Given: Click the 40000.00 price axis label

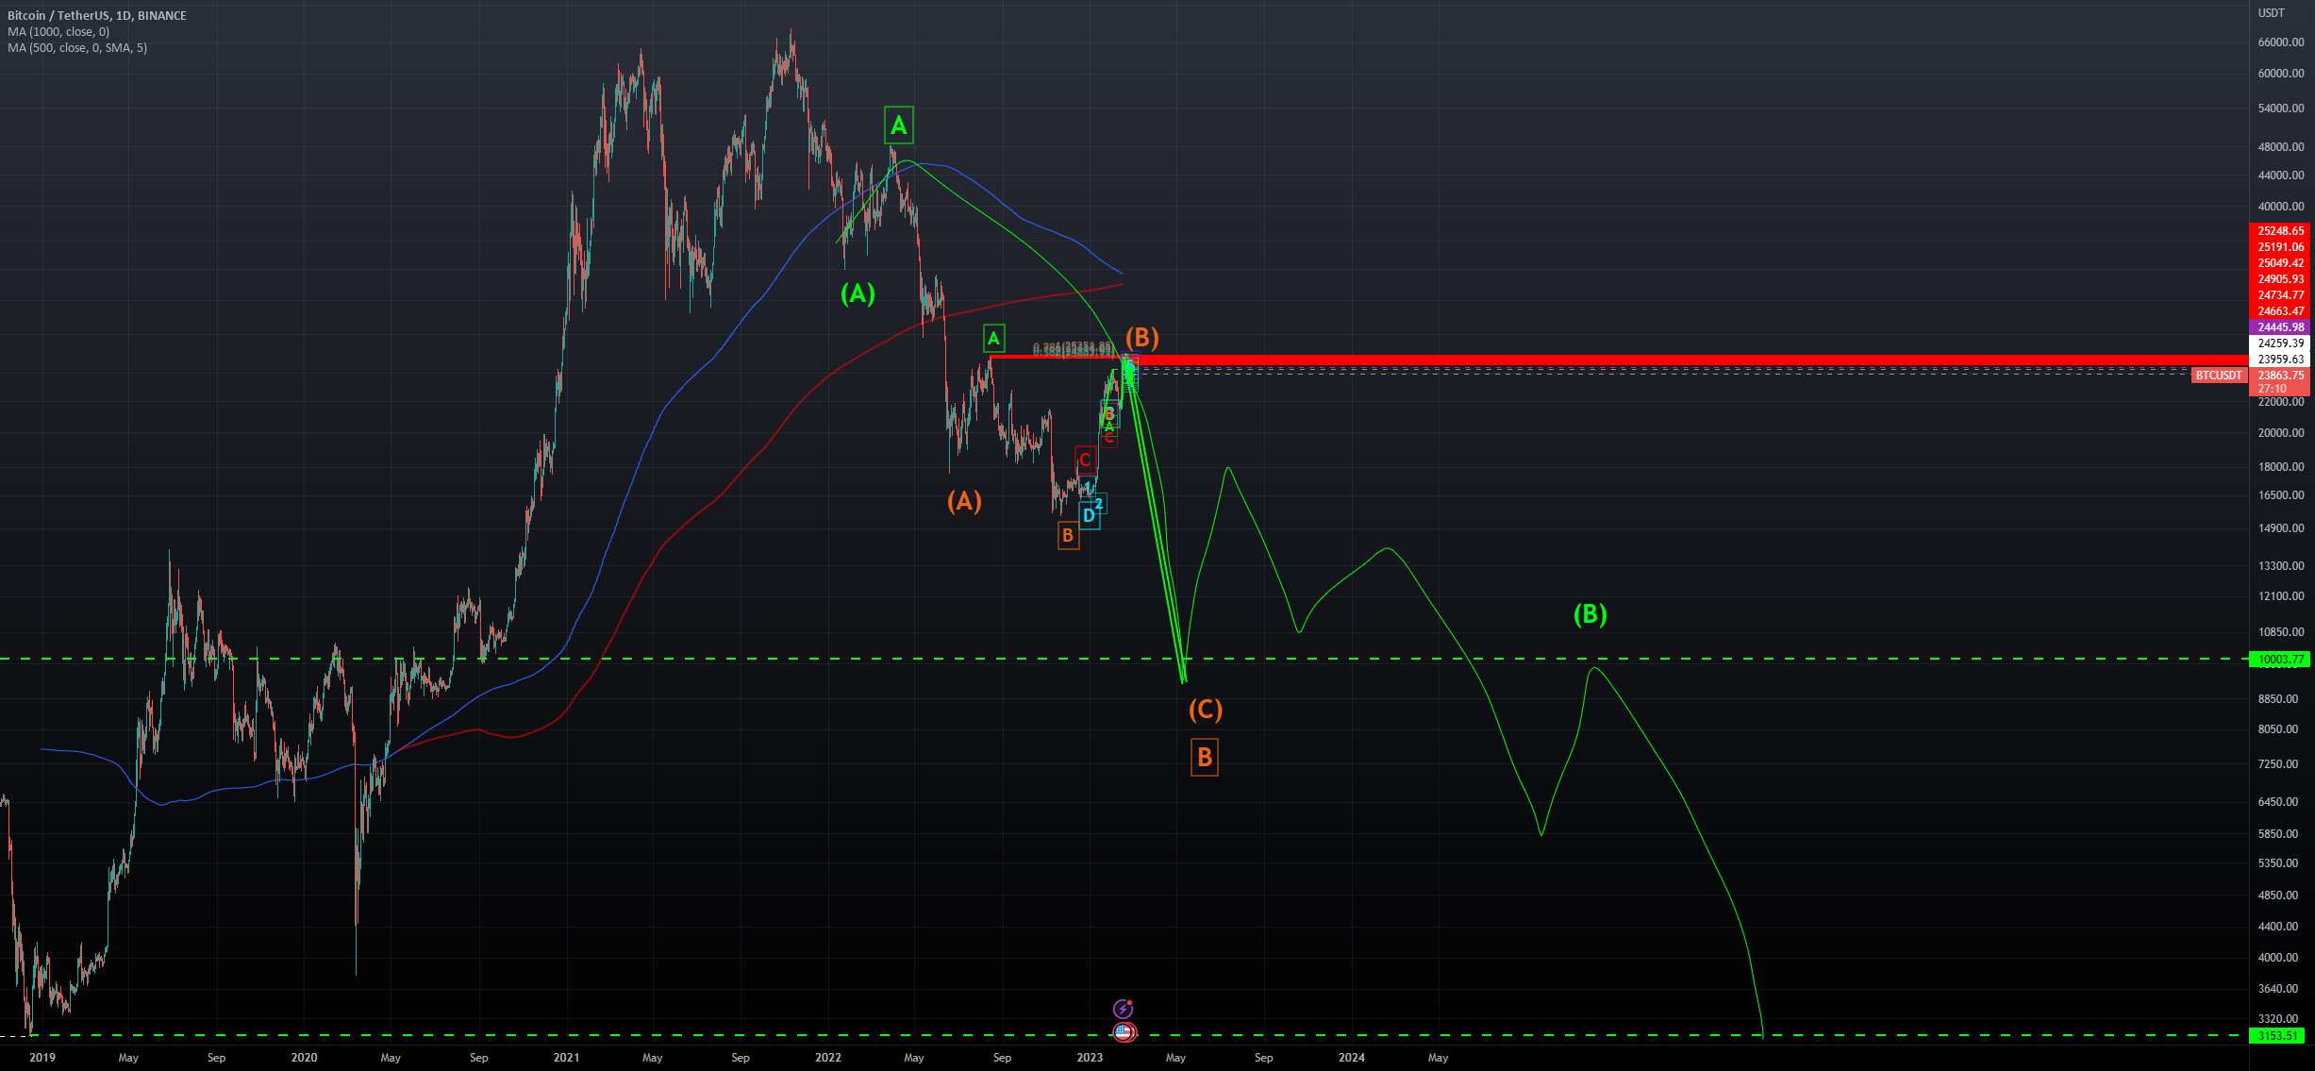Looking at the screenshot, I should pyautogui.click(x=2281, y=207).
